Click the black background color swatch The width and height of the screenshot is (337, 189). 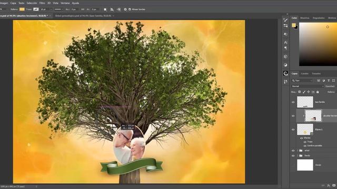(x=296, y=27)
